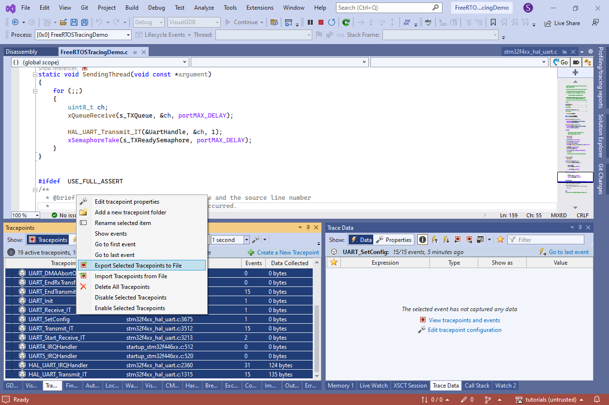Click the Tracepoints list vertical scrollbar

[317, 338]
